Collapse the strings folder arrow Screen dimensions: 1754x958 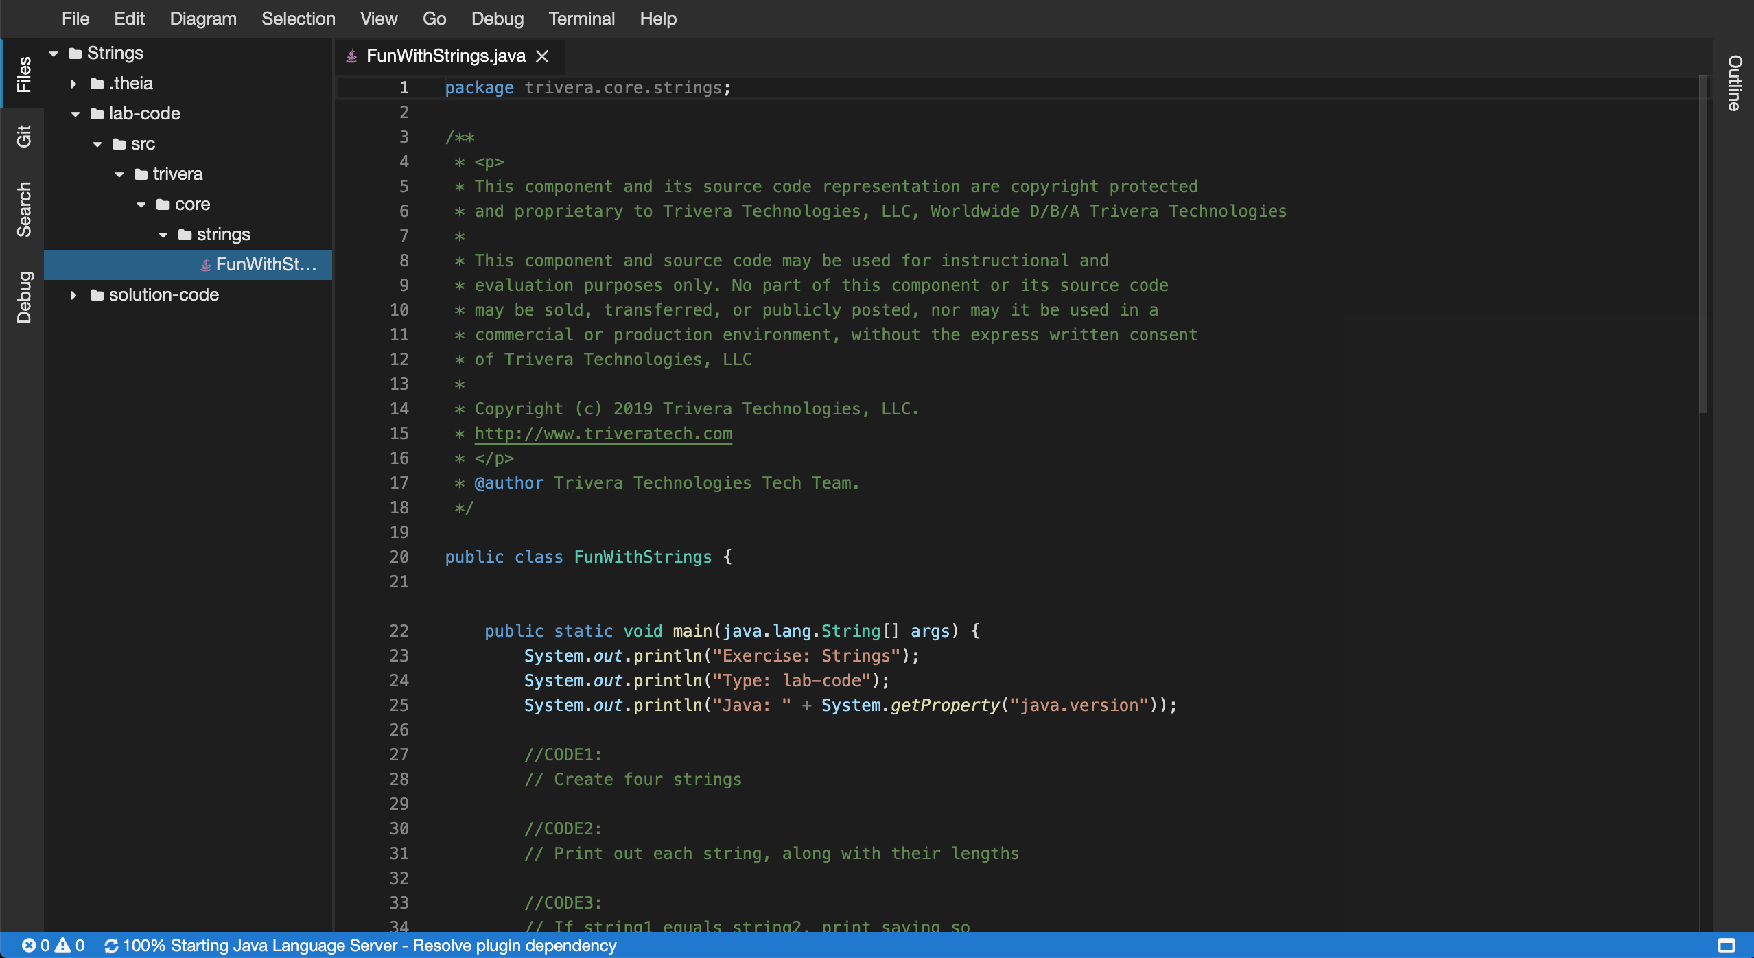pyautogui.click(x=163, y=235)
